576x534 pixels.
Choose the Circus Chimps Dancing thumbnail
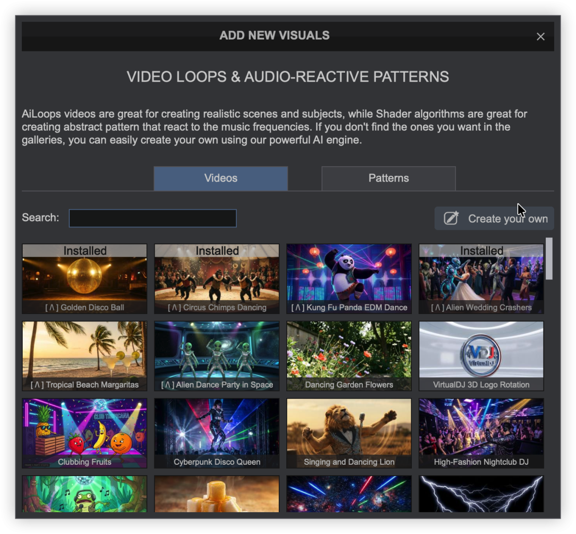click(217, 279)
